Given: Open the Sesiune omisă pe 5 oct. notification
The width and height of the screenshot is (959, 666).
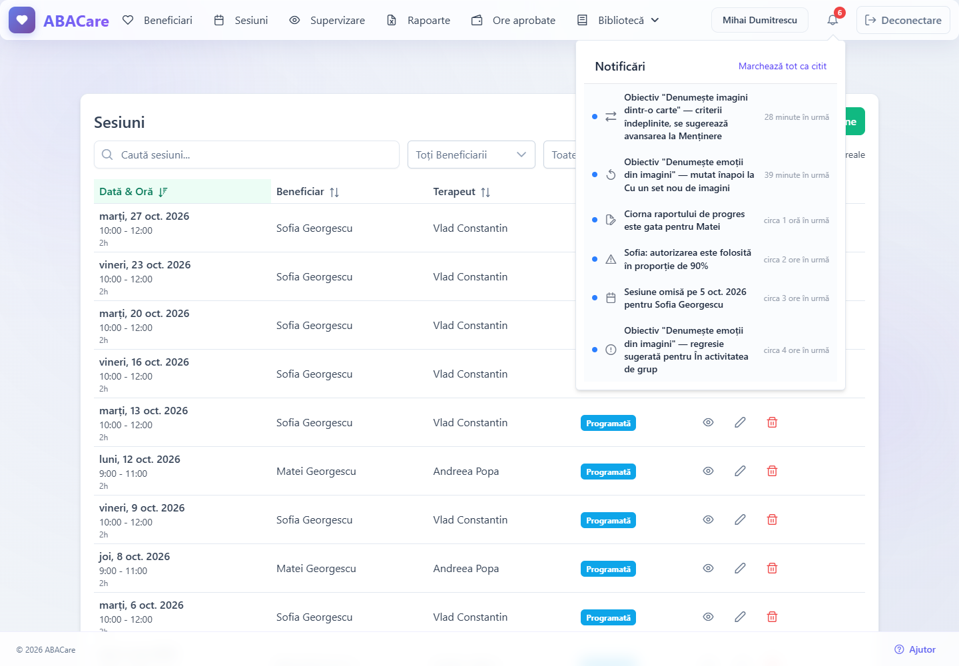Looking at the screenshot, I should [711, 298].
